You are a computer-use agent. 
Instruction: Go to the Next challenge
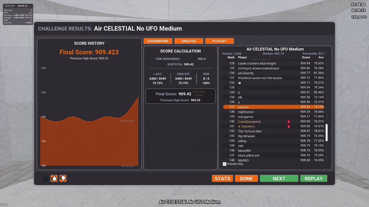coord(279,178)
